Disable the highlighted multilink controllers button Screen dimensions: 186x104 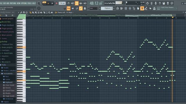click(81, 8)
